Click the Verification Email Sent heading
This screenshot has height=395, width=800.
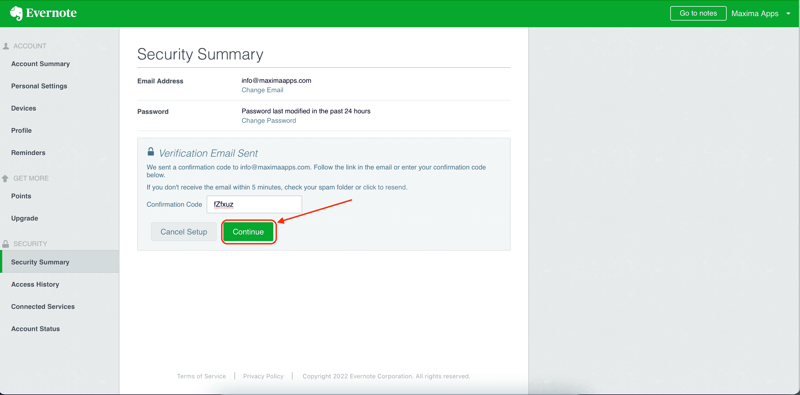click(x=208, y=153)
